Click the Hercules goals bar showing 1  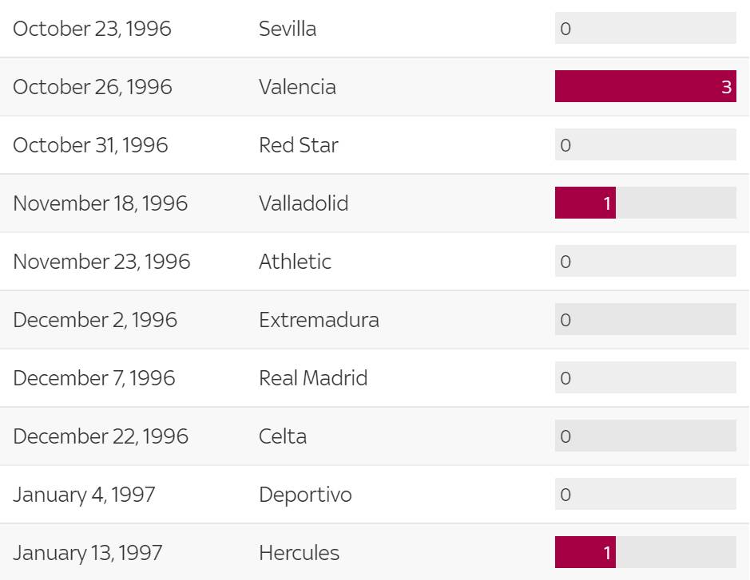pyautogui.click(x=585, y=553)
